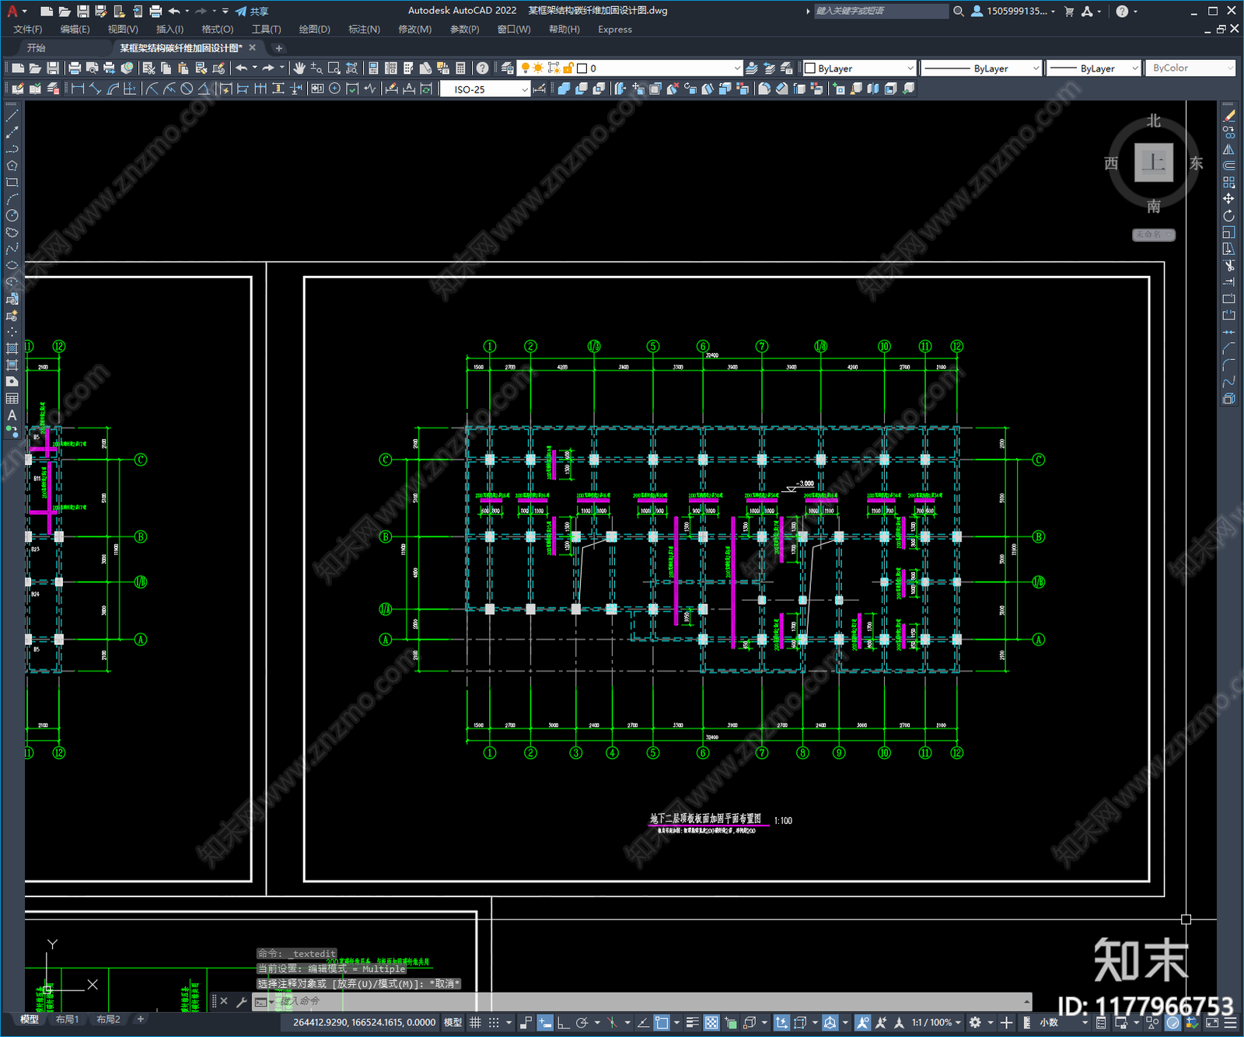1244x1037 pixels.
Task: Select the Rotate tool in Modify toolbar
Action: click(x=1228, y=215)
